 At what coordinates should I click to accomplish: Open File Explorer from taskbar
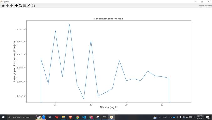[64, 117]
